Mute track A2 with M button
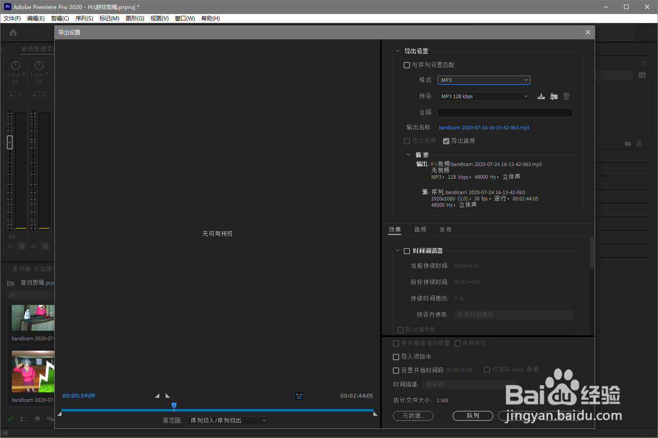Viewport: 658px width, 438px height. click(x=35, y=95)
